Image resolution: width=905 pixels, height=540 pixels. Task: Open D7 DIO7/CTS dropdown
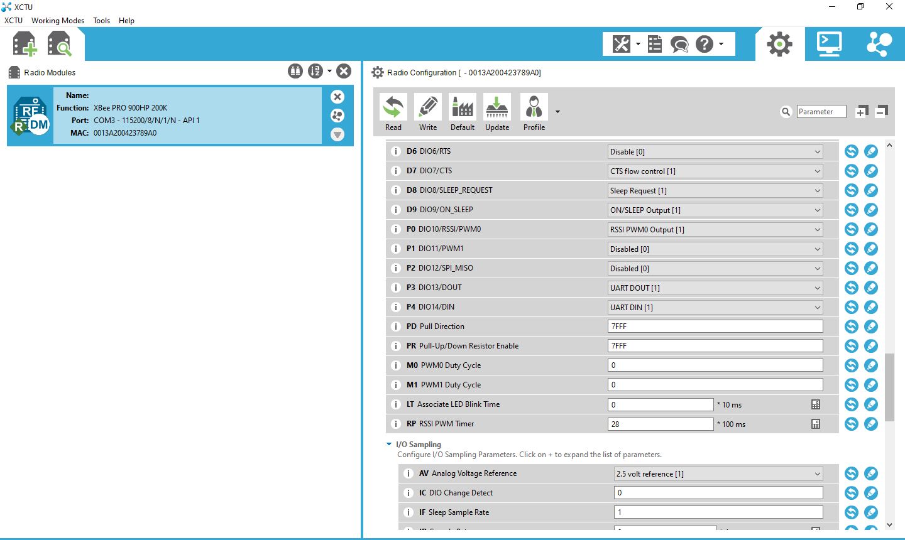[715, 171]
